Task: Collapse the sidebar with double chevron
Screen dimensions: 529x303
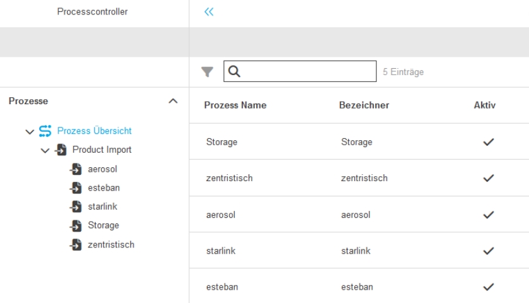Action: tap(209, 12)
